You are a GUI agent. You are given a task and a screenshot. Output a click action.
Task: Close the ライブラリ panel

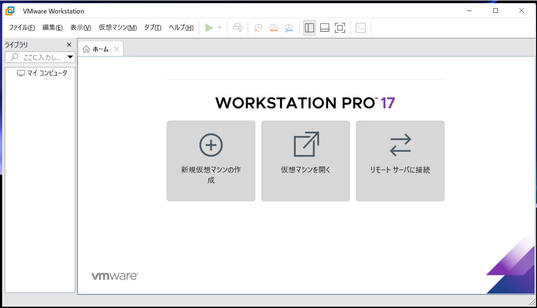(69, 45)
